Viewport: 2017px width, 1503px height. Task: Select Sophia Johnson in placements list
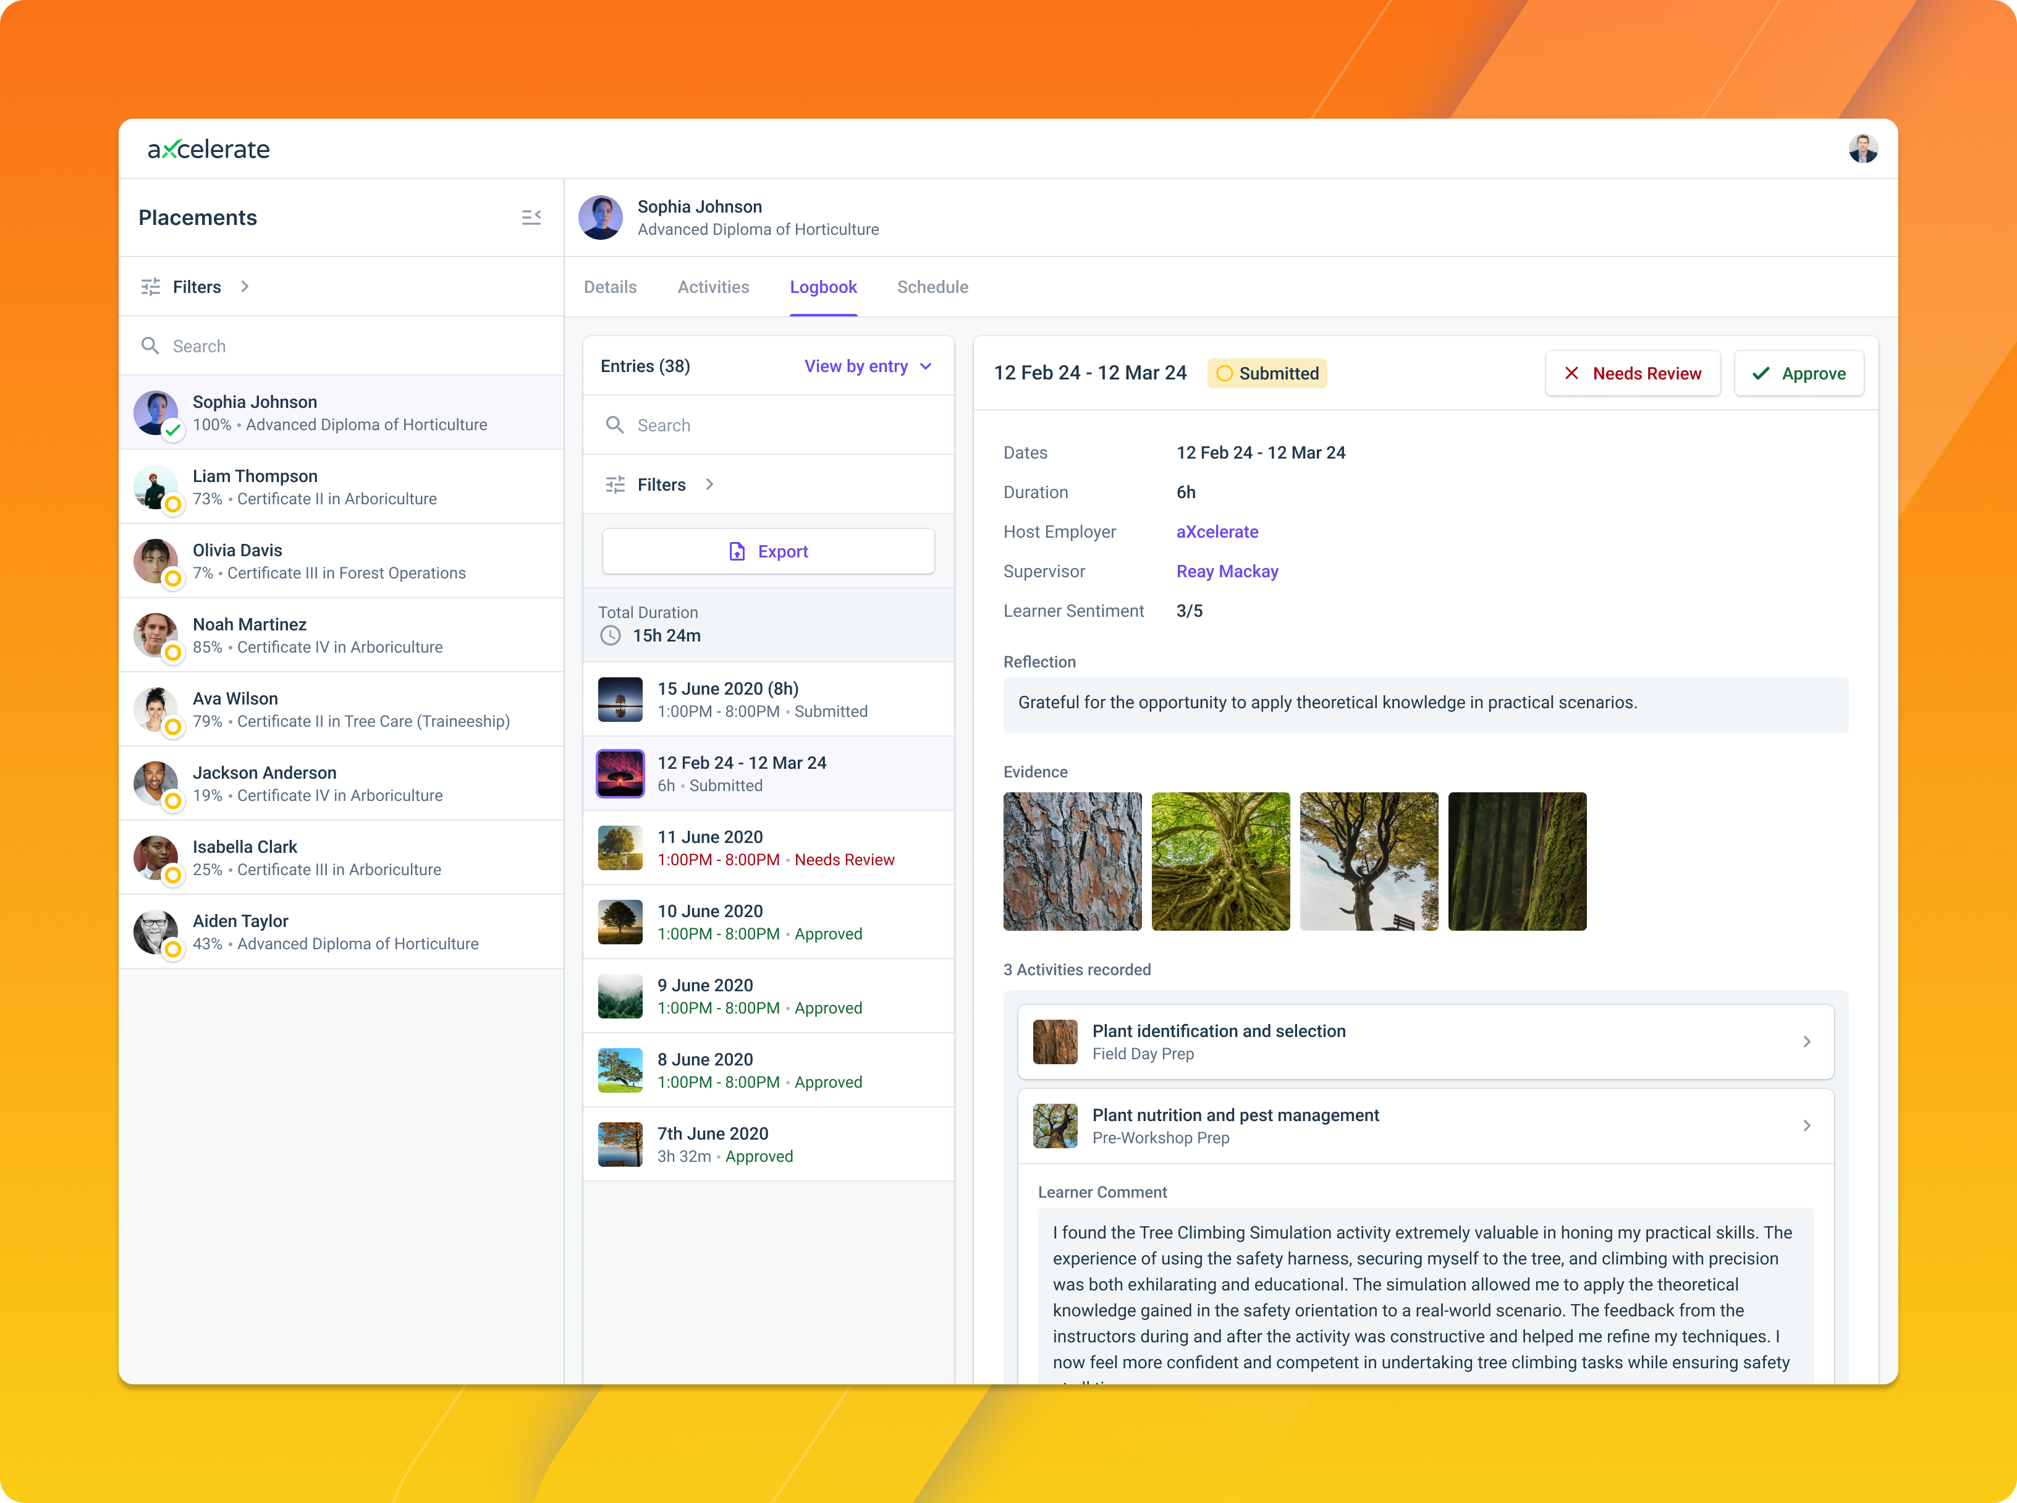pos(341,413)
